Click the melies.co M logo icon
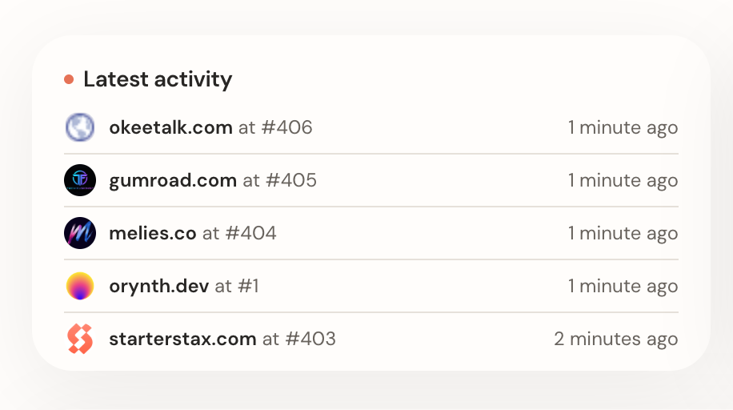This screenshot has width=733, height=410. click(80, 233)
